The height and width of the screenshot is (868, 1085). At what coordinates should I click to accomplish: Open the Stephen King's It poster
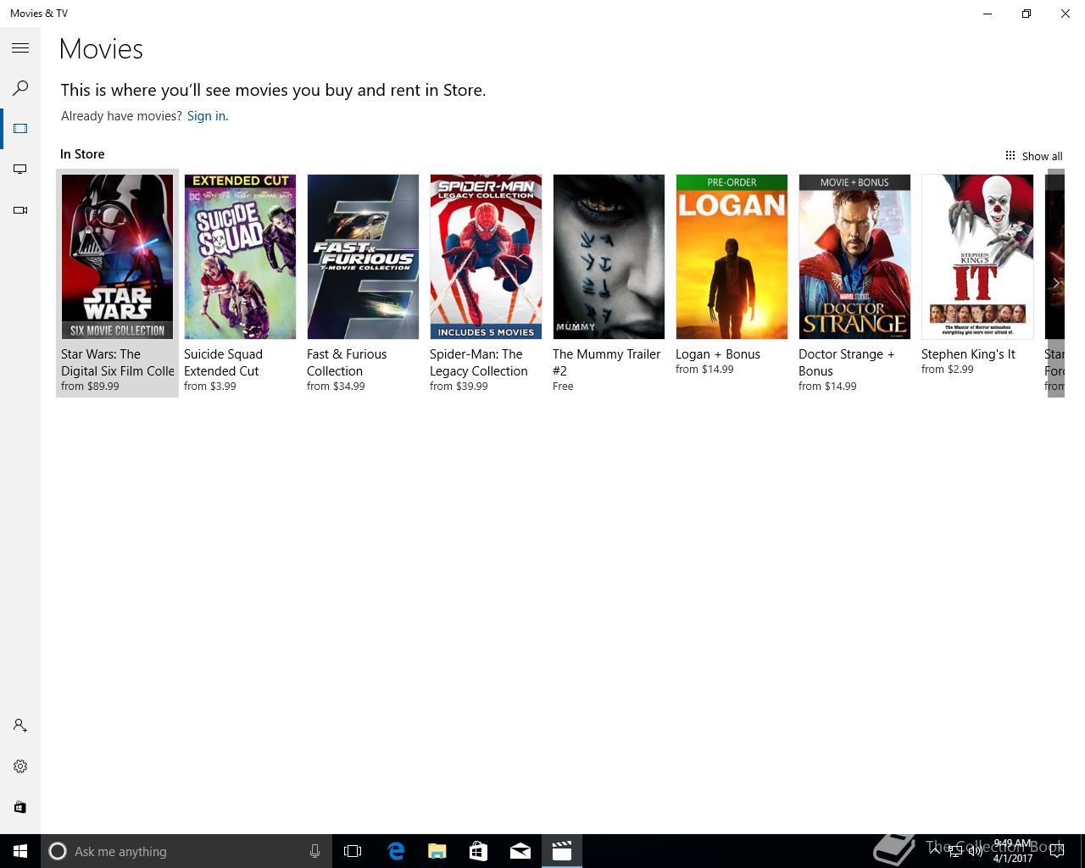[x=977, y=257]
